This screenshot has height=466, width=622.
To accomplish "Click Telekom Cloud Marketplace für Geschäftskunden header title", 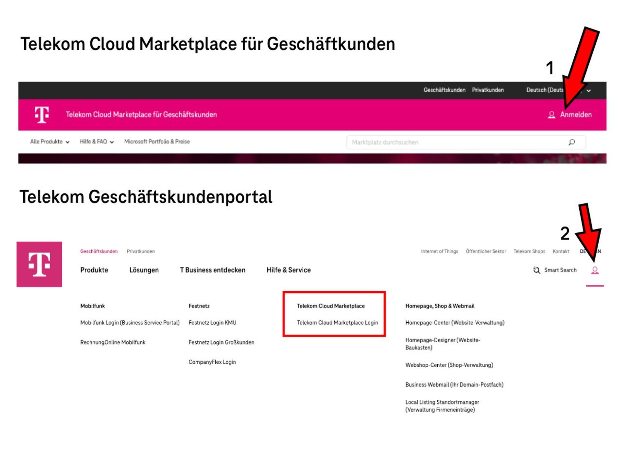I will pos(141,115).
